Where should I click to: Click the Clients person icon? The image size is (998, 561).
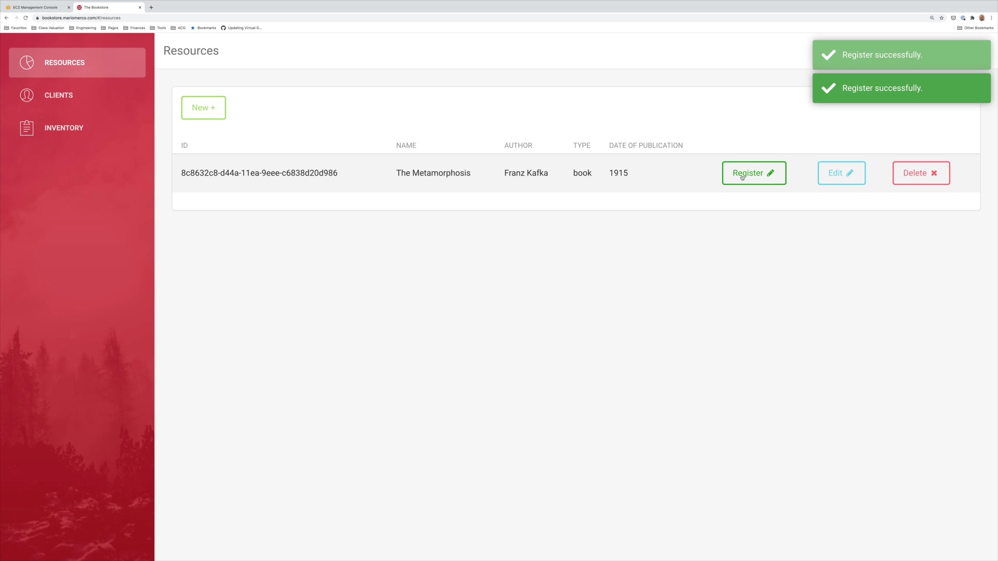click(x=27, y=95)
